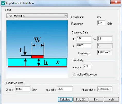Click the GHz unit label
This screenshot has height=104, width=122.
110,24
